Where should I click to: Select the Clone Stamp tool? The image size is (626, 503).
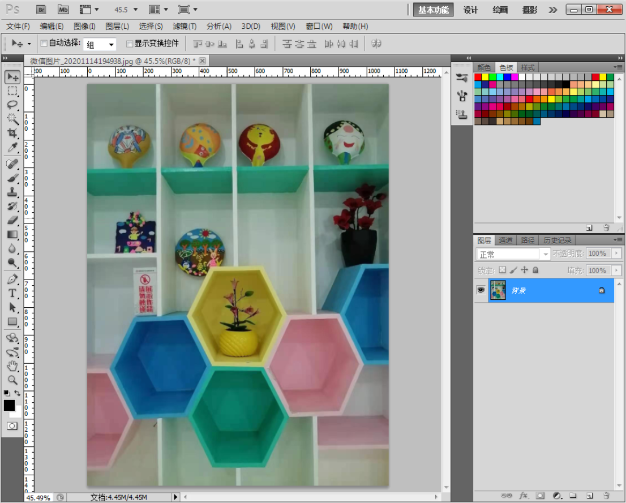click(12, 192)
